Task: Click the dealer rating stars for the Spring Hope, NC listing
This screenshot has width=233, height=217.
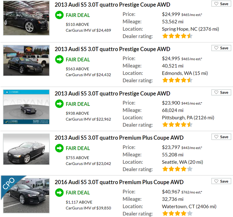Action: tap(177, 36)
